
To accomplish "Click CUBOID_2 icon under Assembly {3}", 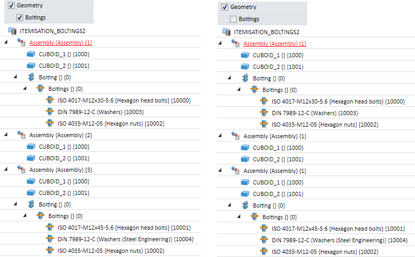I will [31, 193].
